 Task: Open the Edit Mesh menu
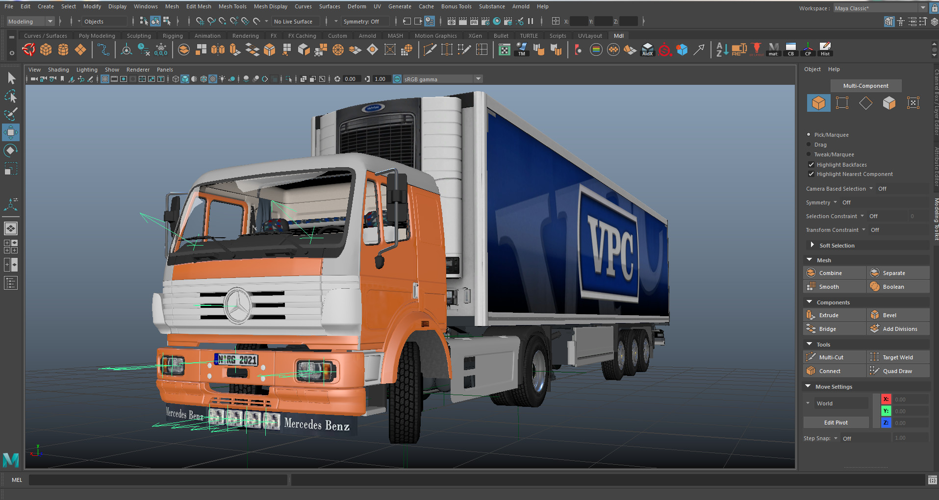coord(199,6)
